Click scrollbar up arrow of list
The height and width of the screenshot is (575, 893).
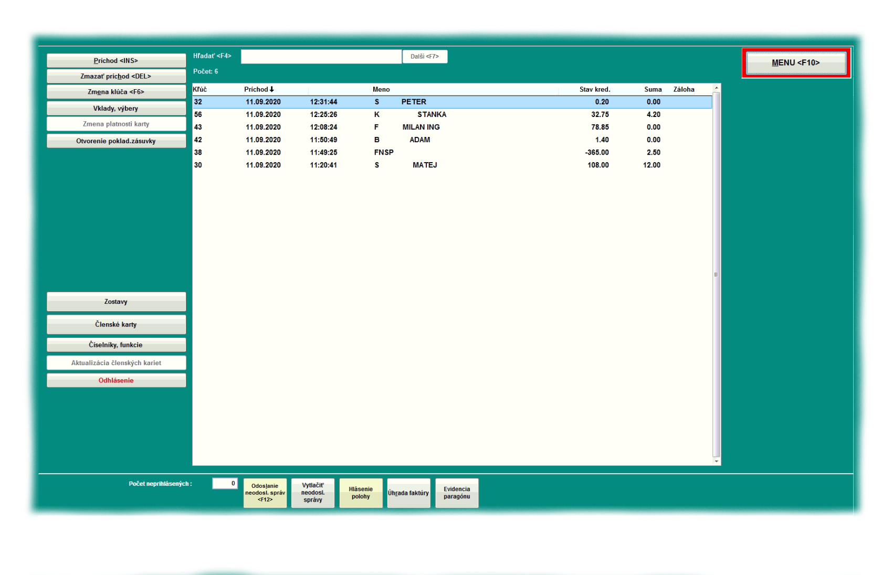(x=717, y=88)
